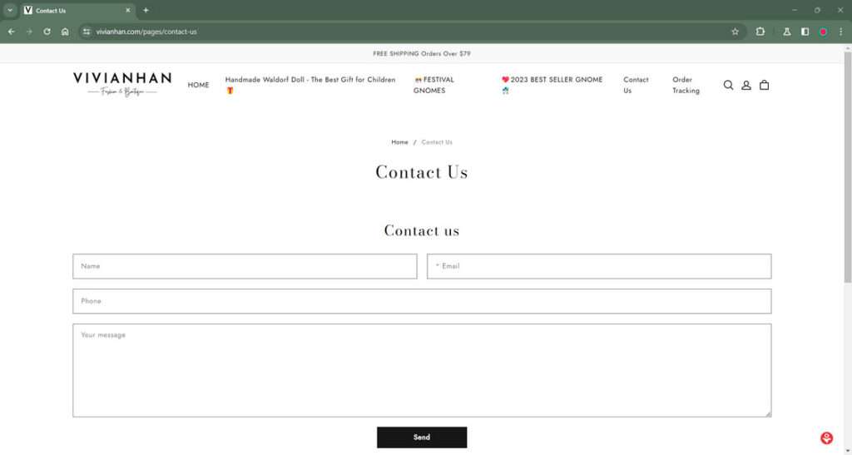Select the Contact Us browser tab

coord(76,10)
